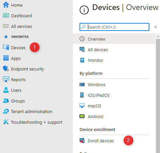Click the Troubleshooting + support tools icon

tap(6, 122)
